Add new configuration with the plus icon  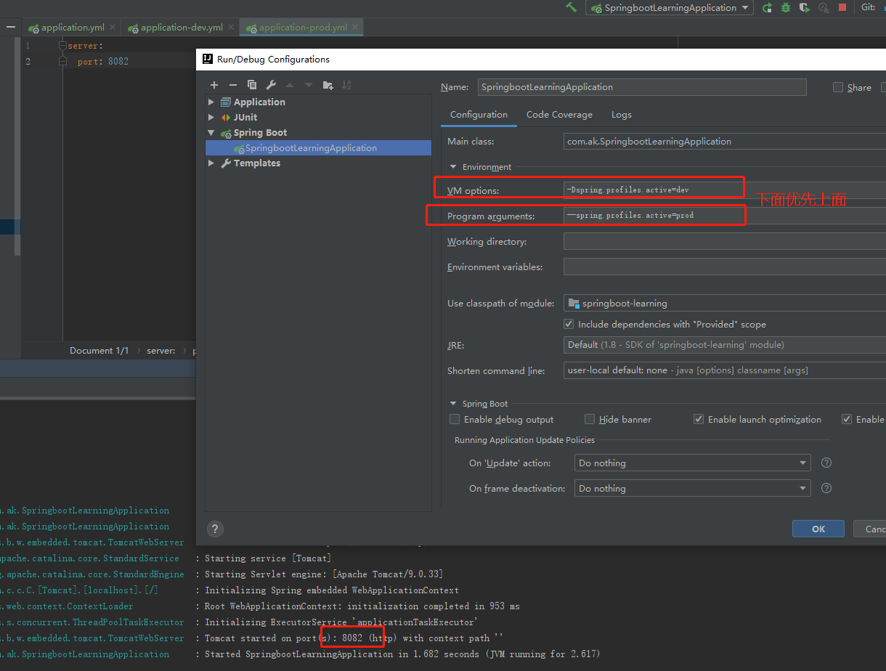(214, 85)
